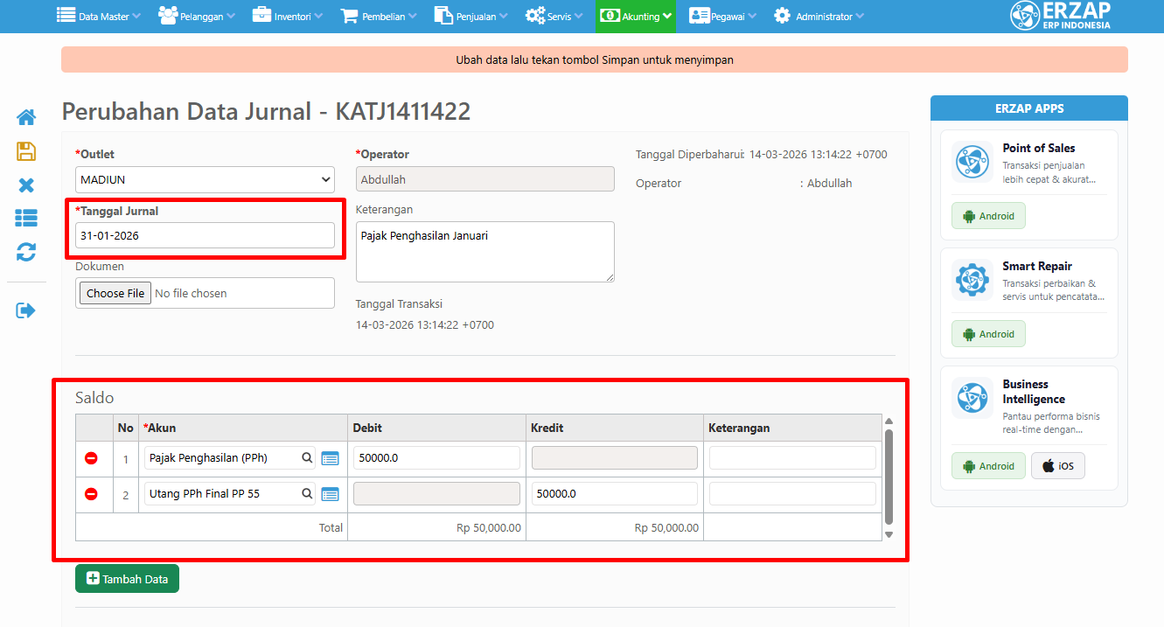Expand the Akunting menu
Image resolution: width=1164 pixels, height=627 pixels.
tap(636, 17)
